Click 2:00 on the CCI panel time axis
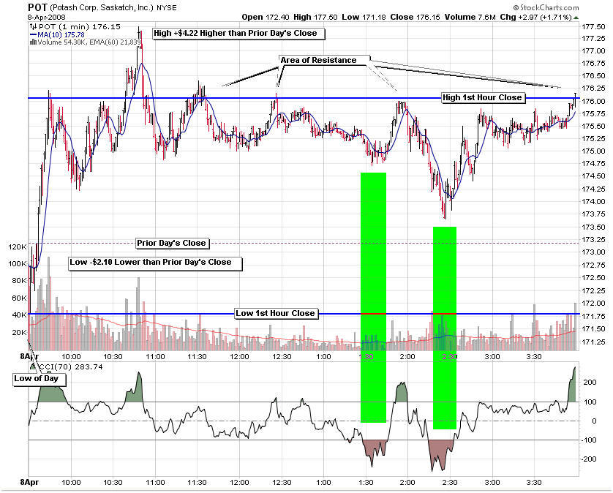This screenshot has width=613, height=493. click(x=407, y=483)
